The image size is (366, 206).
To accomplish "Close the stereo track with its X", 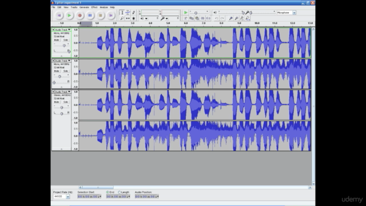I will 53,92.
